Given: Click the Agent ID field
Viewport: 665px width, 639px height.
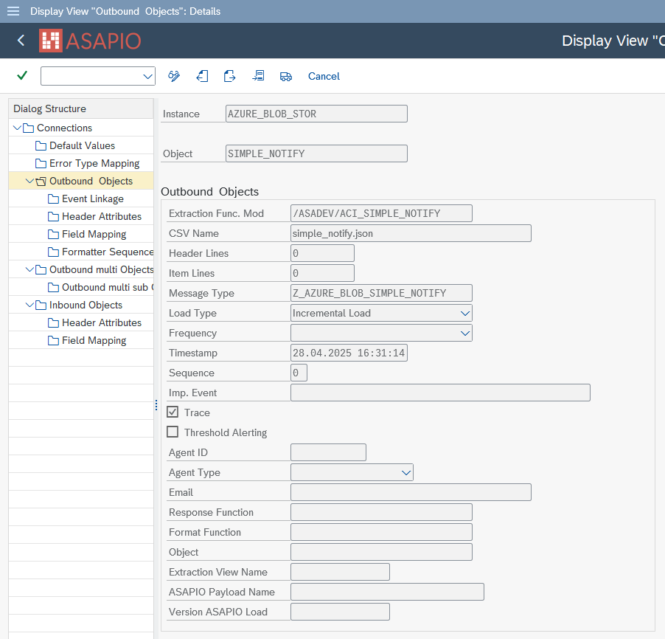Looking at the screenshot, I should coord(328,452).
